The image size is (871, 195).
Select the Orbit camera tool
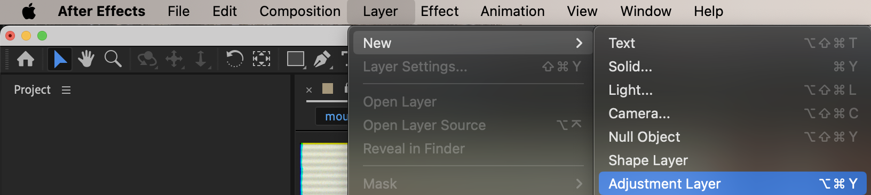coord(147,59)
